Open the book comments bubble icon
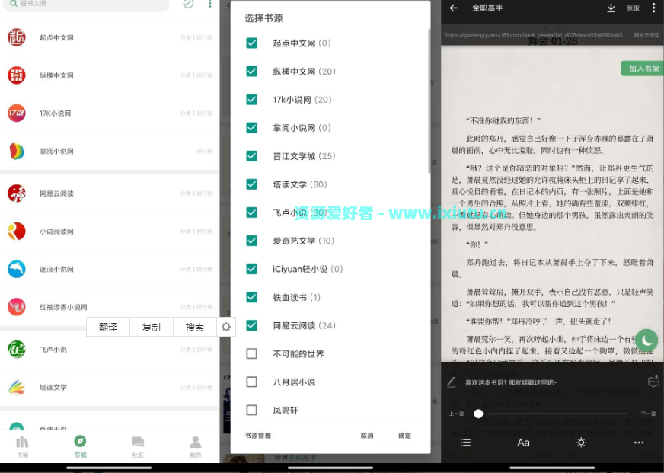This screenshot has width=664, height=473. click(653, 382)
